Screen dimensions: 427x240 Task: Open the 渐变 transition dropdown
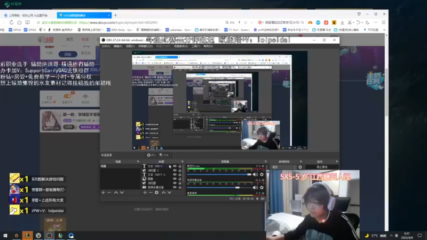point(283,167)
